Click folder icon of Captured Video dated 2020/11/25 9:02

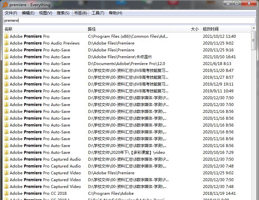click(6, 173)
